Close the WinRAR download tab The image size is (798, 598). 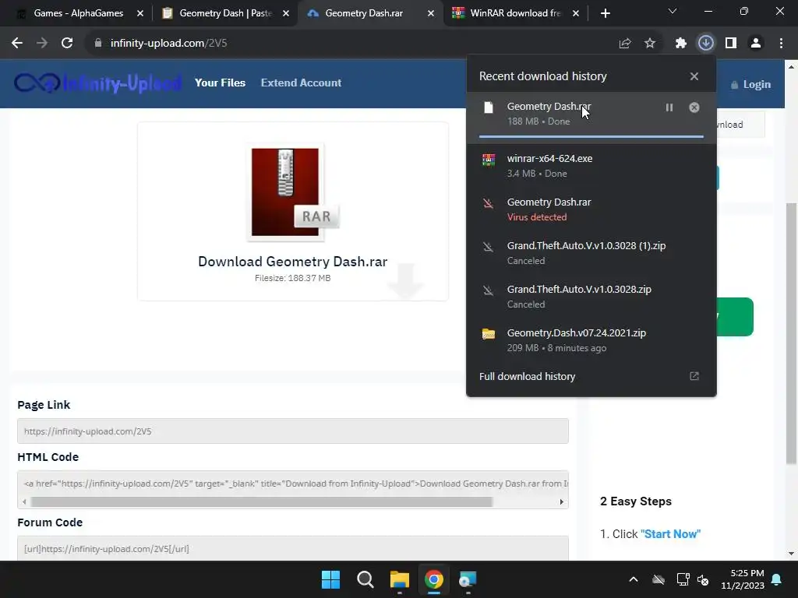[576, 13]
